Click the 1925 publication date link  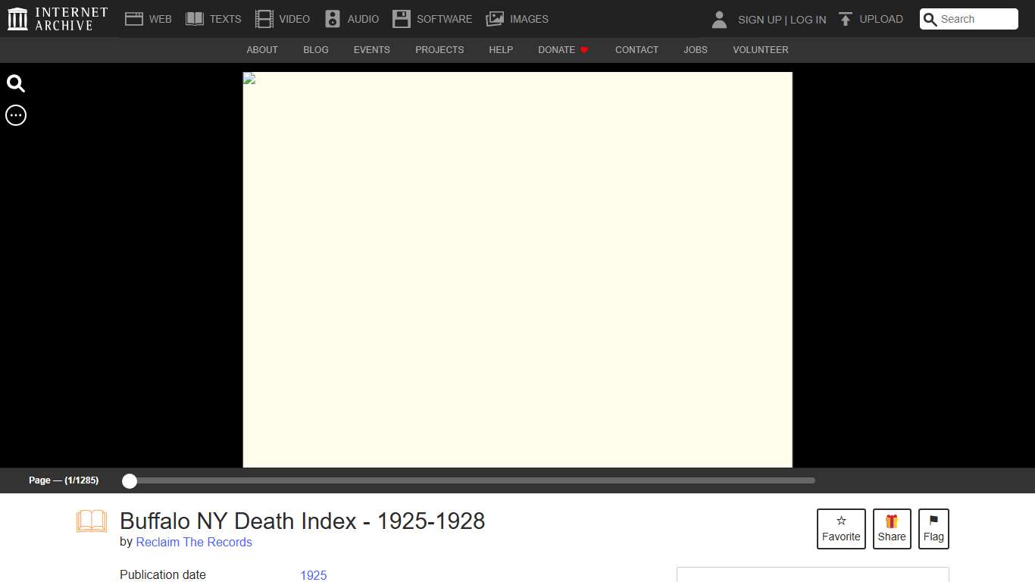click(x=314, y=575)
